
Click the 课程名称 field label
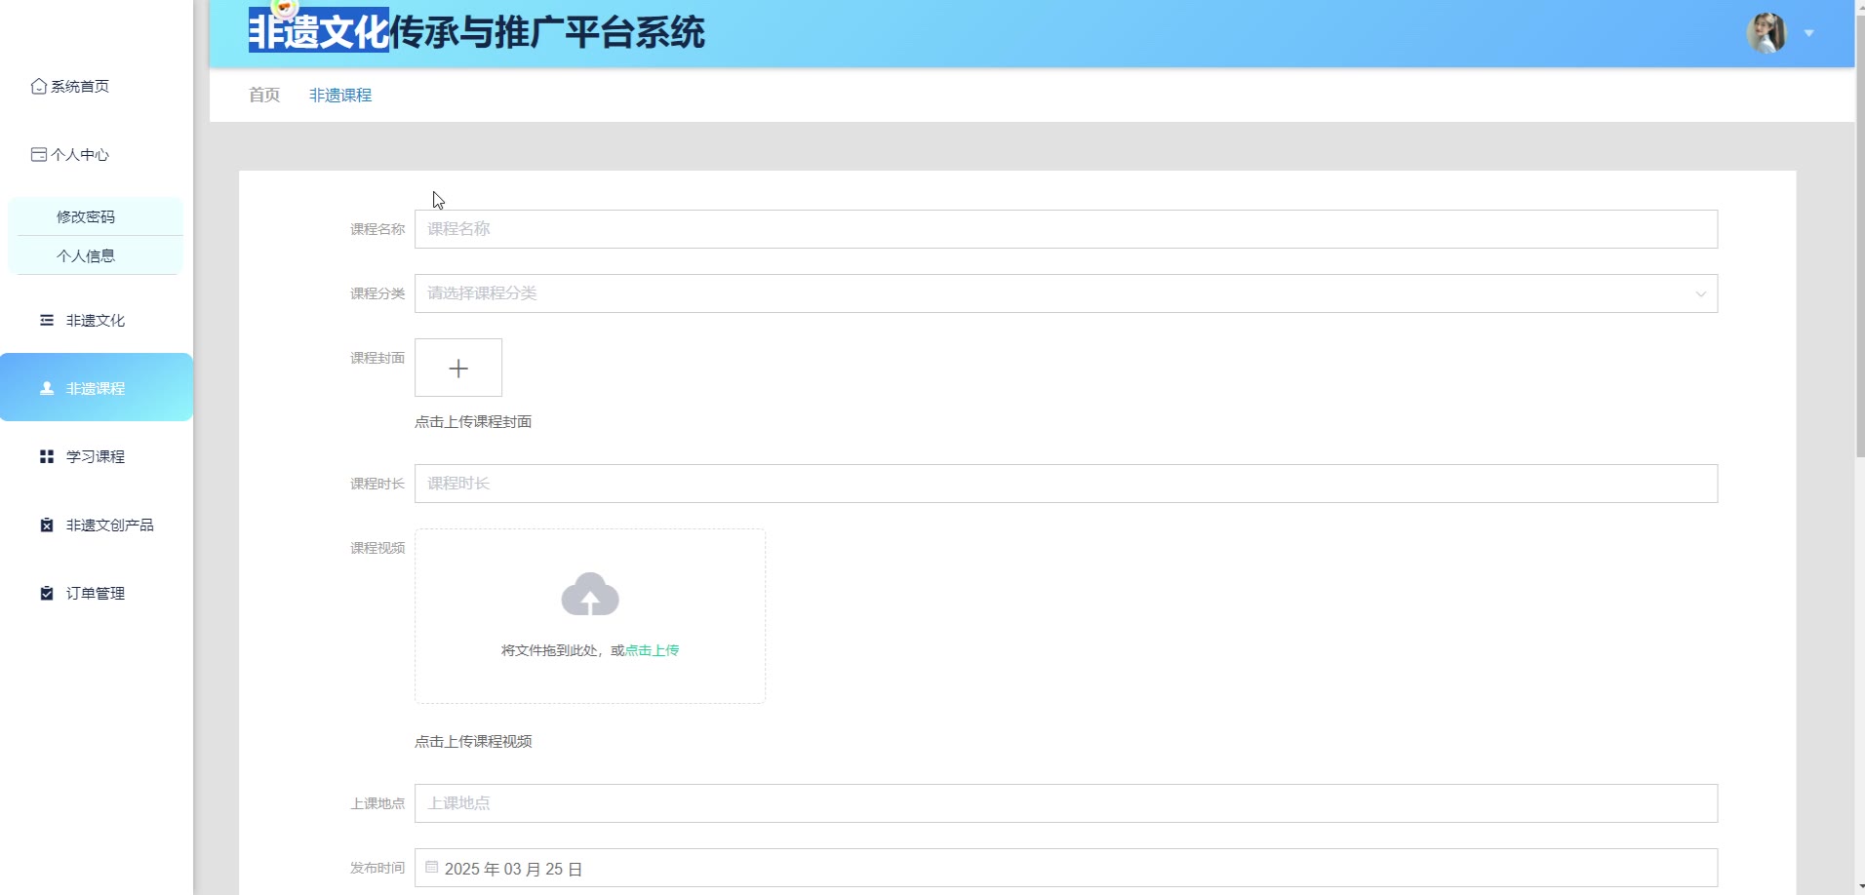click(377, 229)
